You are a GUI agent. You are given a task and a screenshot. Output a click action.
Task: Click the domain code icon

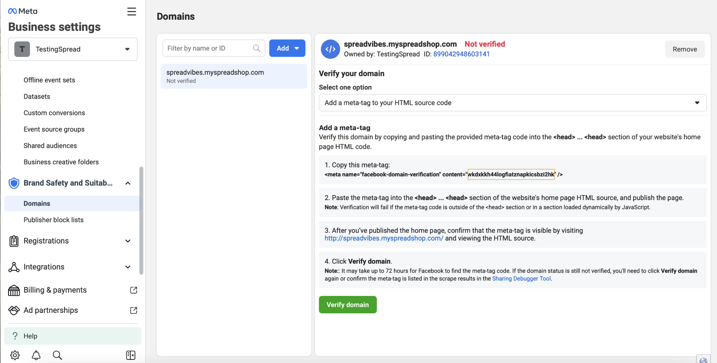330,49
